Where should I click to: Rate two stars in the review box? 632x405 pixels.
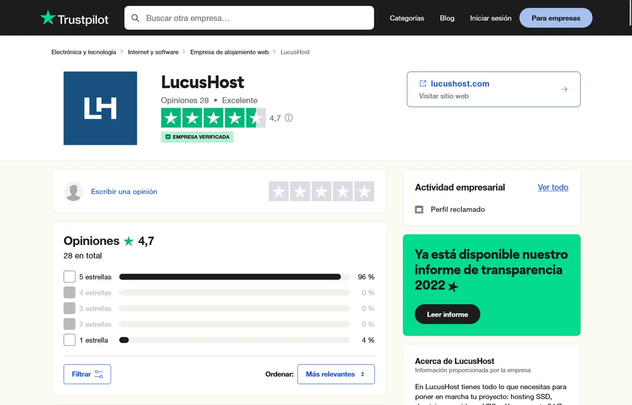click(300, 192)
